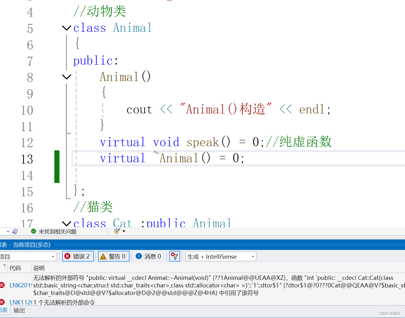The width and height of the screenshot is (405, 318).
Task: Switch to the Output tab
Action: coord(19,310)
